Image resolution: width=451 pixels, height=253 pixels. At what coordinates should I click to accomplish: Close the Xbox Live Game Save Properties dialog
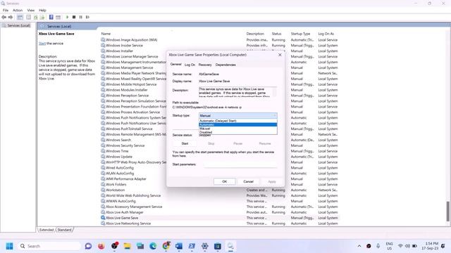click(280, 55)
